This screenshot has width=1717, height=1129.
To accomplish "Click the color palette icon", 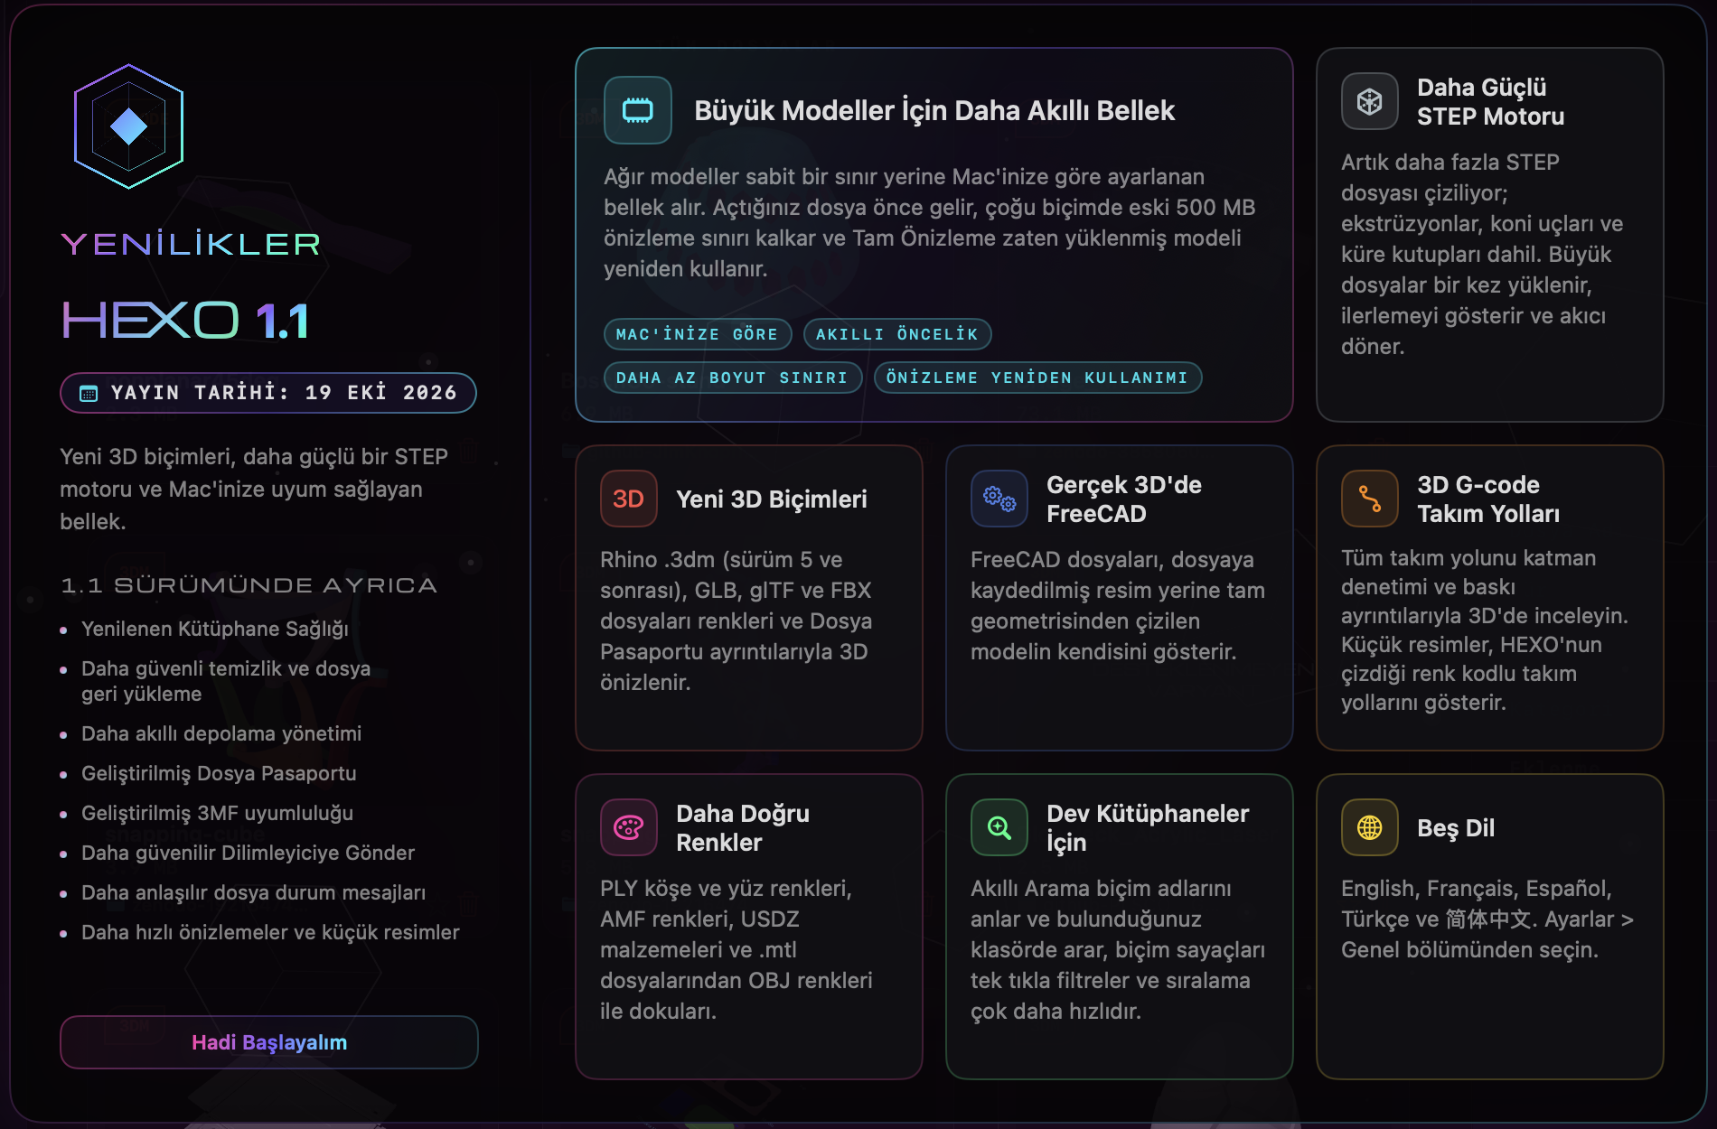I will click(629, 827).
